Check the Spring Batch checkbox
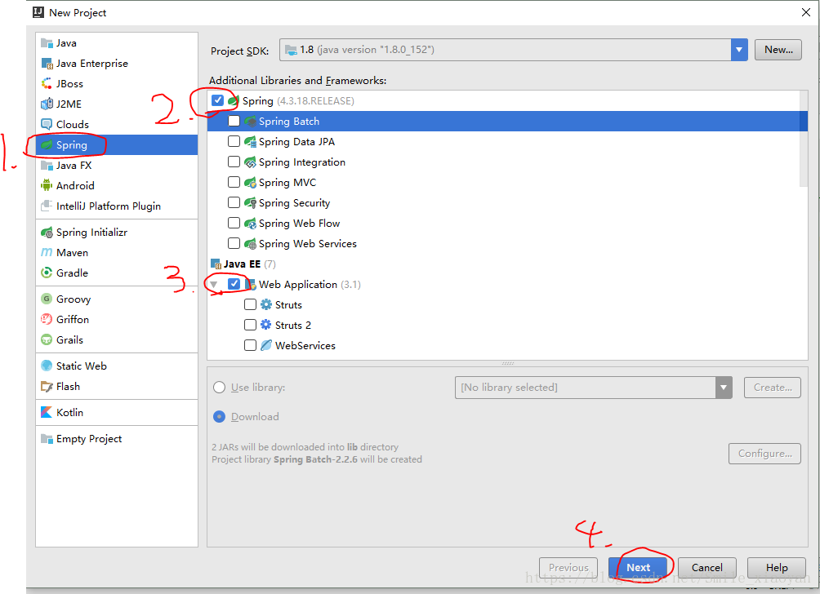The height and width of the screenshot is (594, 820). click(x=234, y=121)
